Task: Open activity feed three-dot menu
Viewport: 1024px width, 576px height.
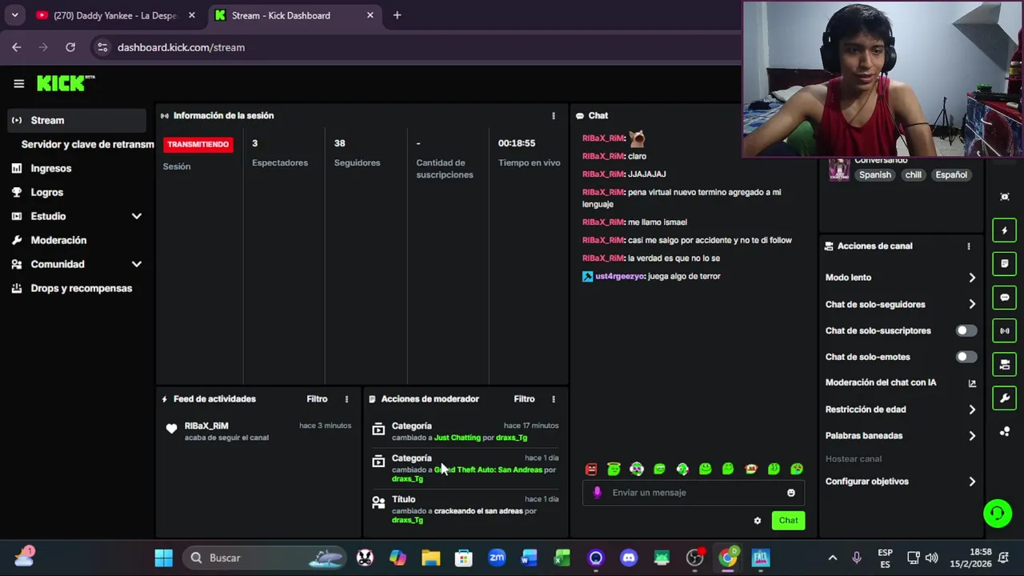Action: 346,399
